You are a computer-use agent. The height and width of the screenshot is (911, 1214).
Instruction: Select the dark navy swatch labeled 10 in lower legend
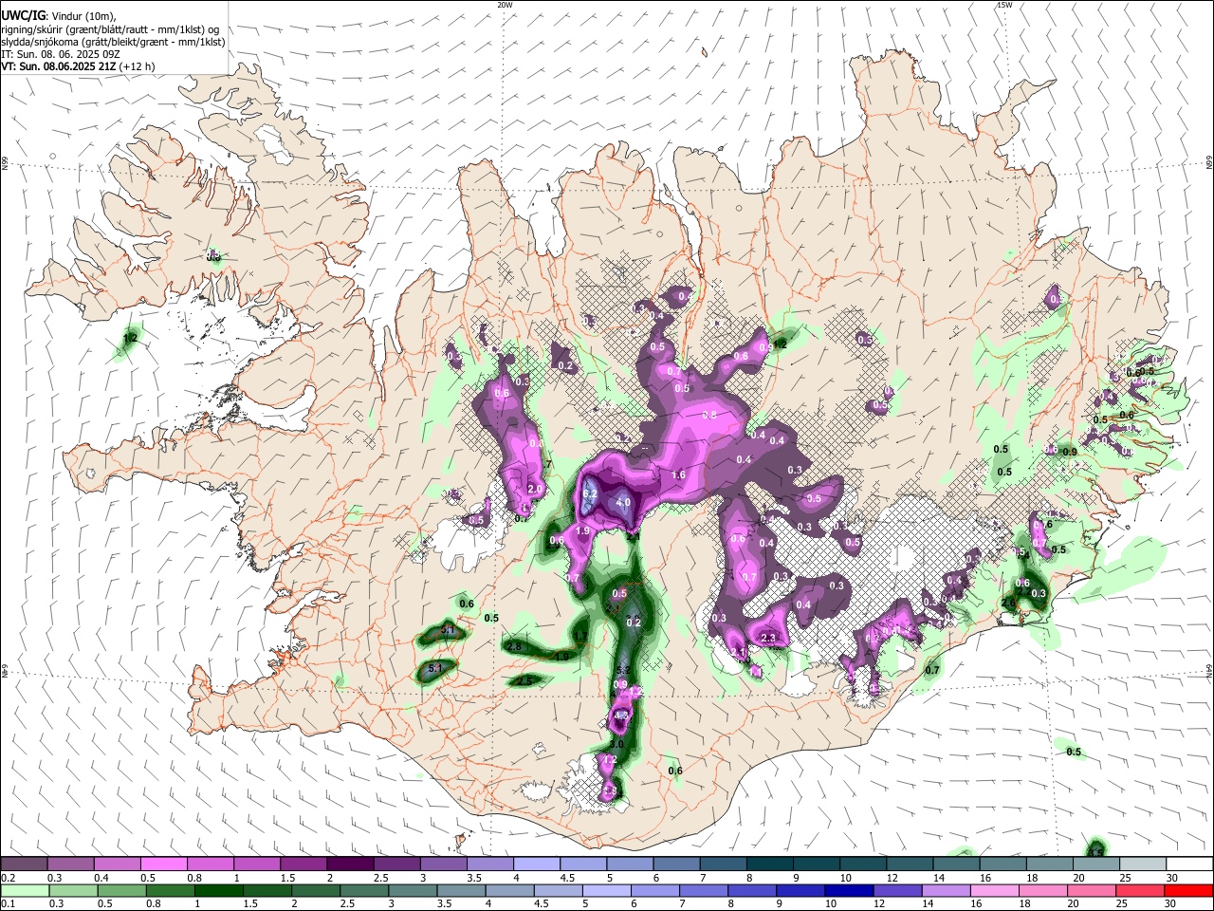(848, 890)
